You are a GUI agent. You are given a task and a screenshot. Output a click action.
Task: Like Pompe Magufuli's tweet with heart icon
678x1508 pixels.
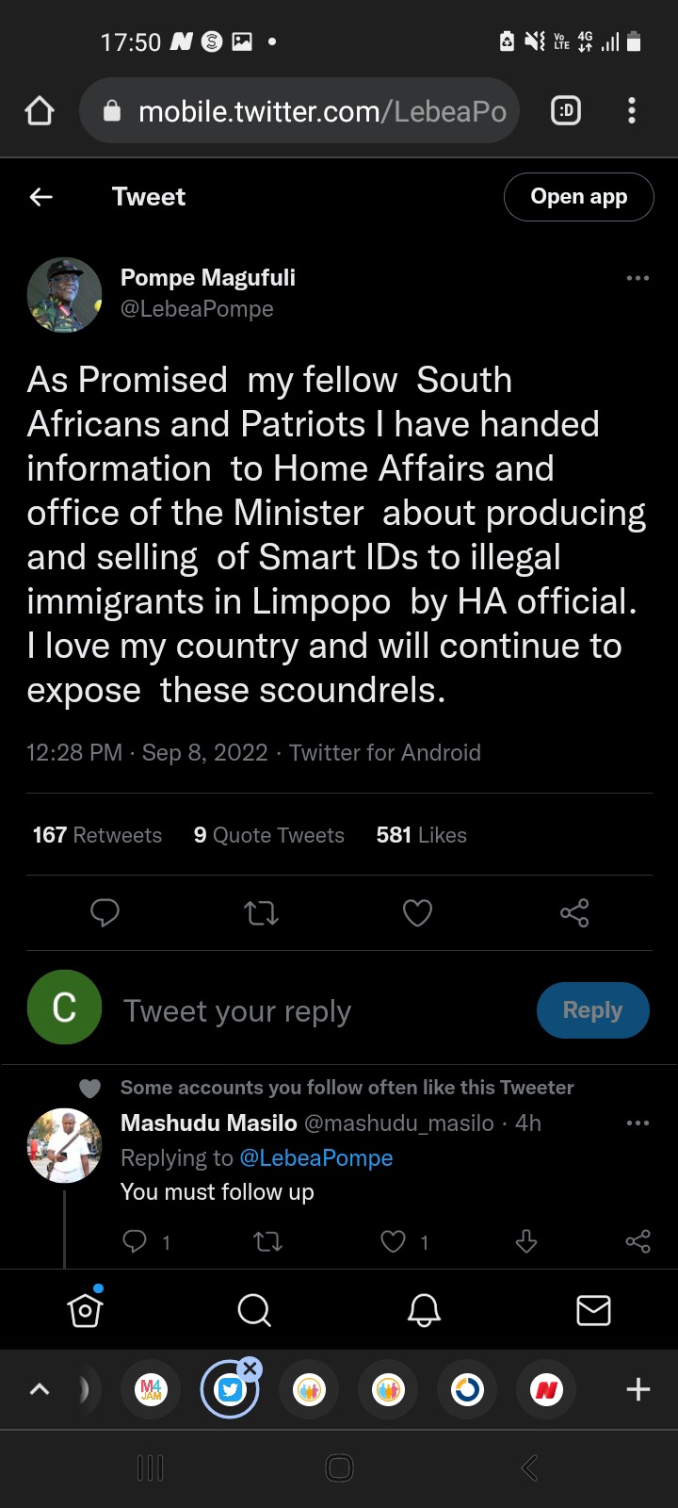click(x=417, y=912)
